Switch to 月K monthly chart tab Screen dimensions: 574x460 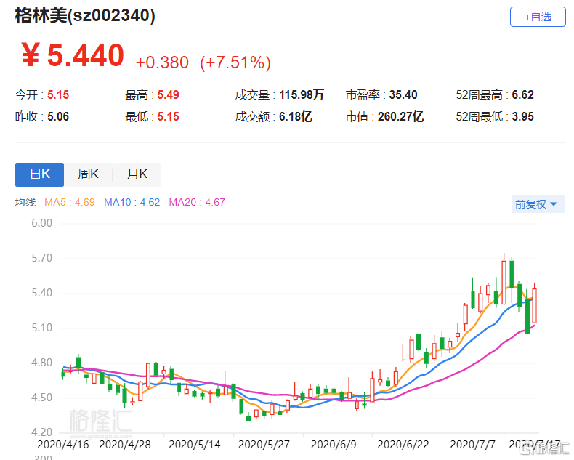[137, 174]
